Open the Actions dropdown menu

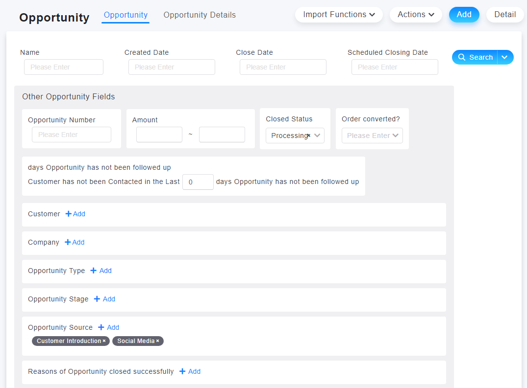tap(416, 15)
